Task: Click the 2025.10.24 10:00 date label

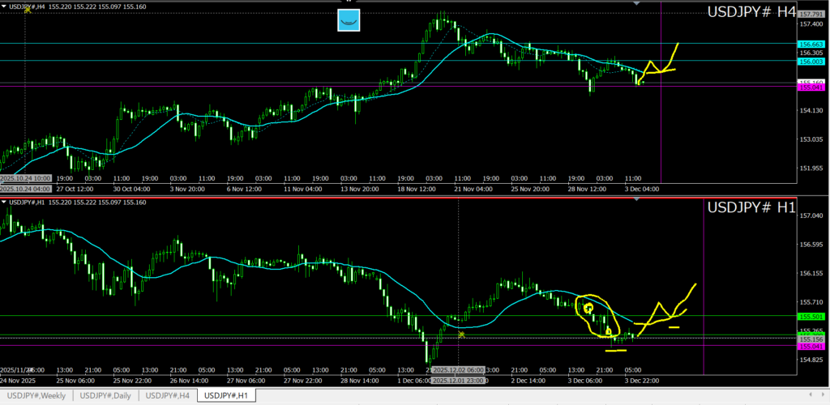Action: click(26, 177)
